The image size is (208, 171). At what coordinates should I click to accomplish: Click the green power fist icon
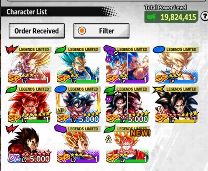click(152, 17)
